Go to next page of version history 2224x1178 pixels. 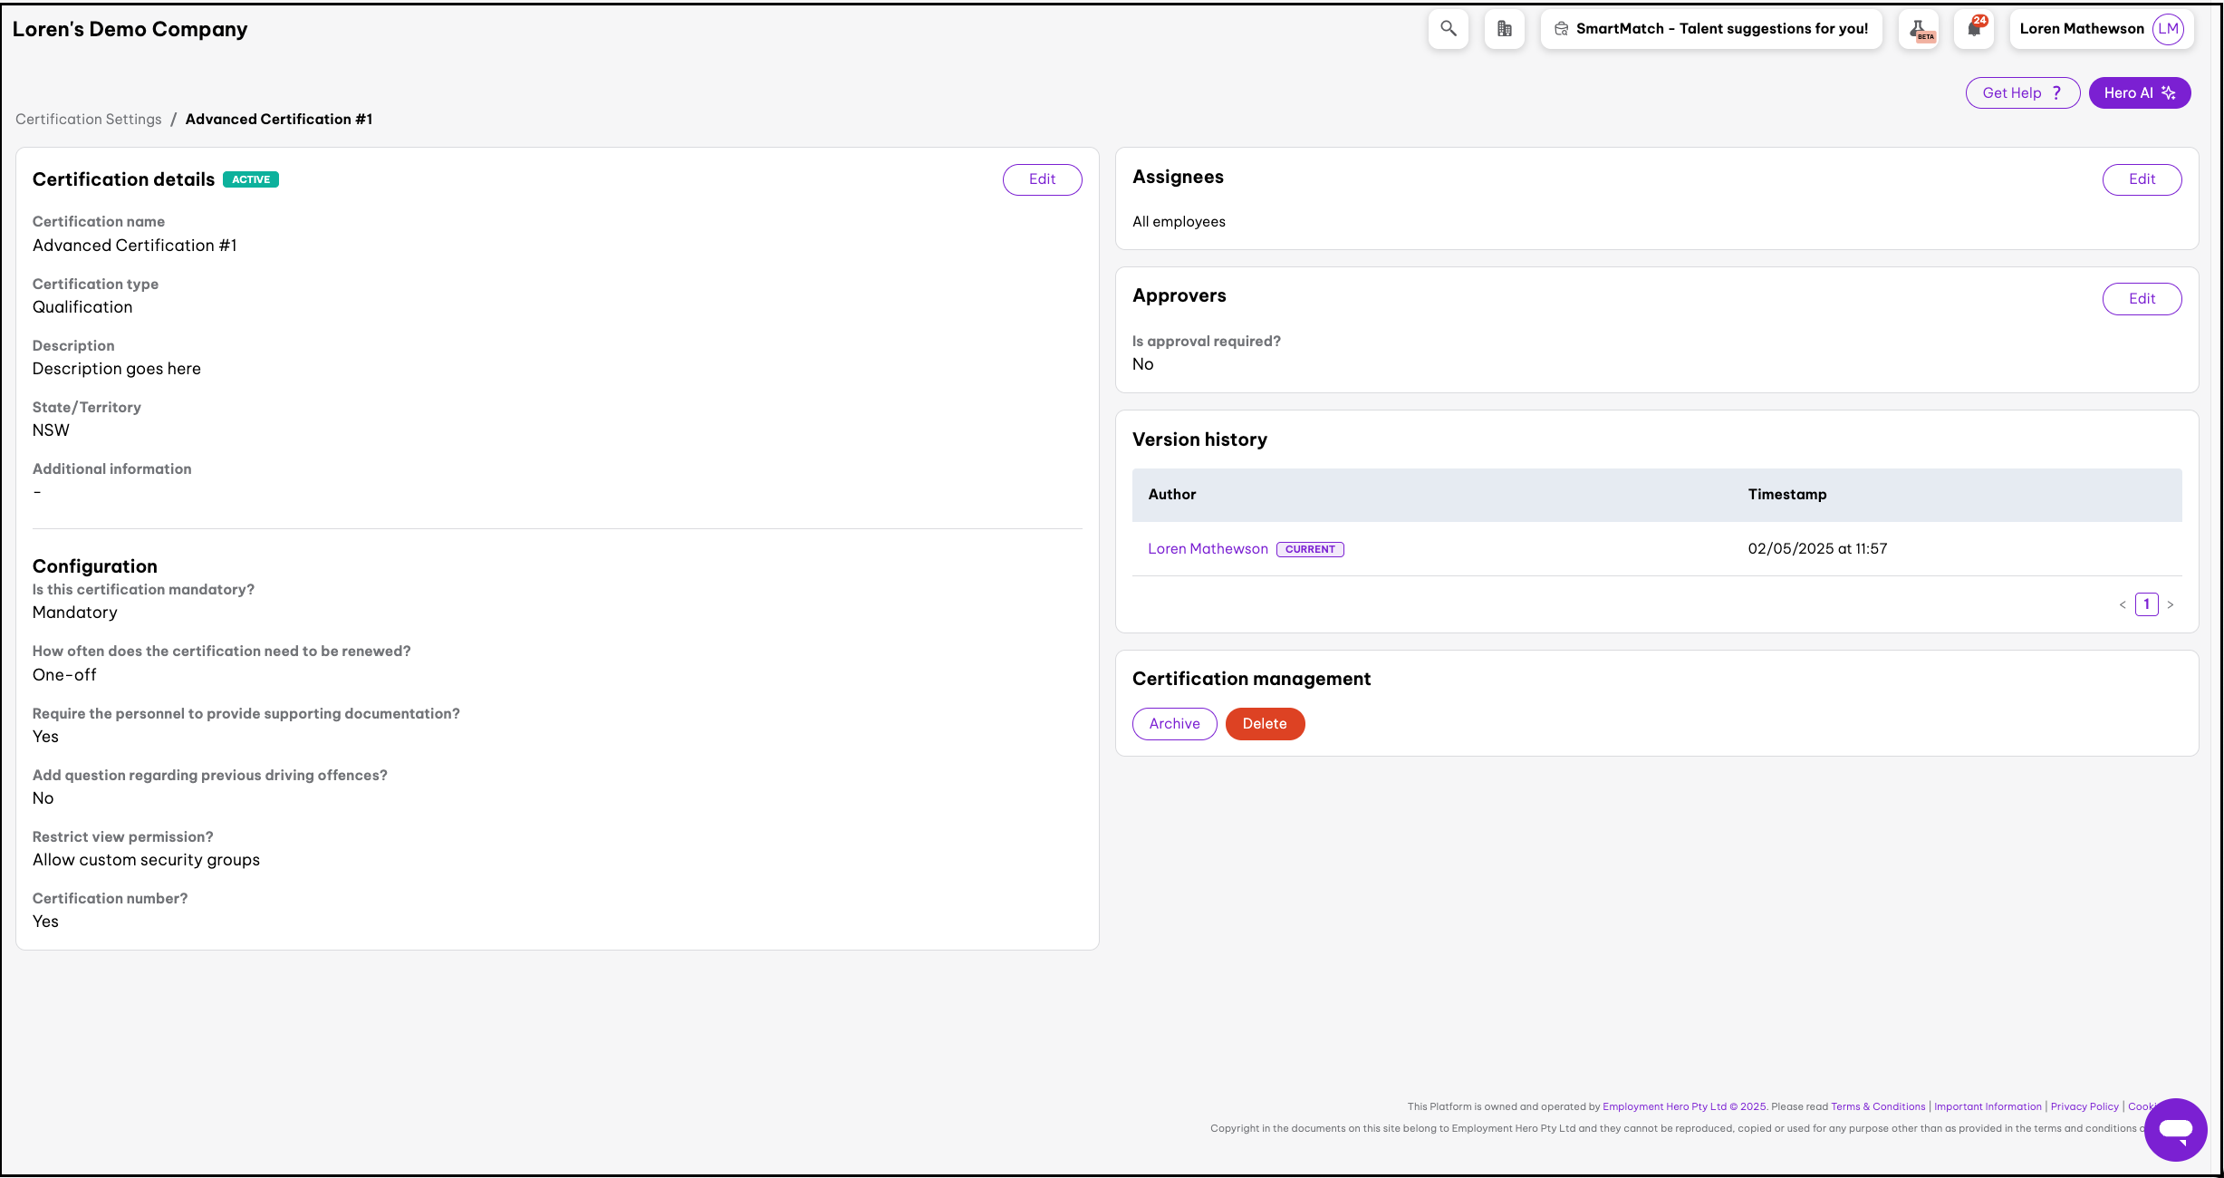(2171, 604)
